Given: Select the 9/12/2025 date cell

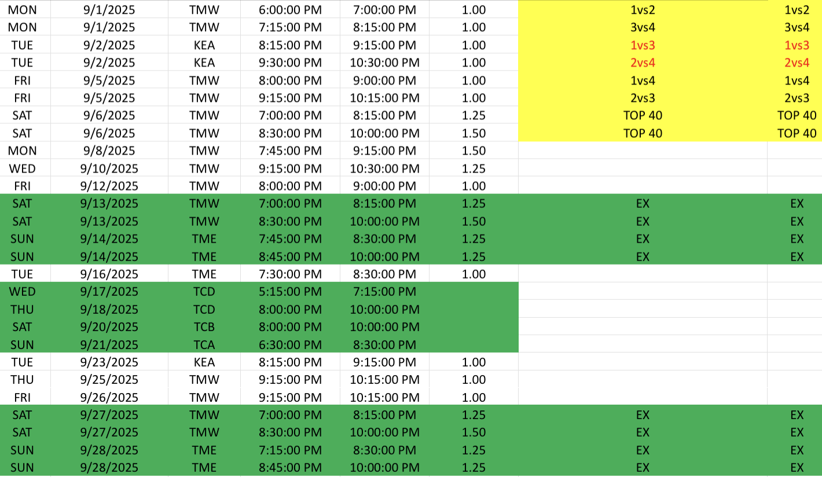Looking at the screenshot, I should point(109,186).
